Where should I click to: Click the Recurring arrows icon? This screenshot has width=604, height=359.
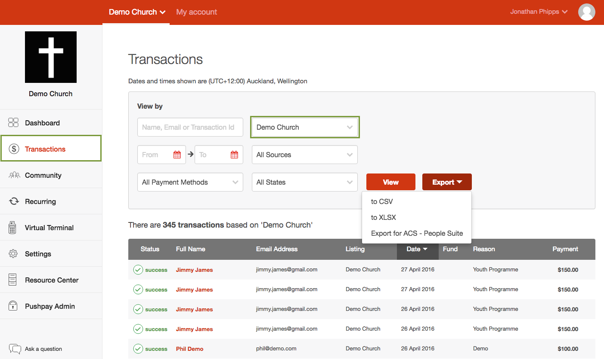14,201
